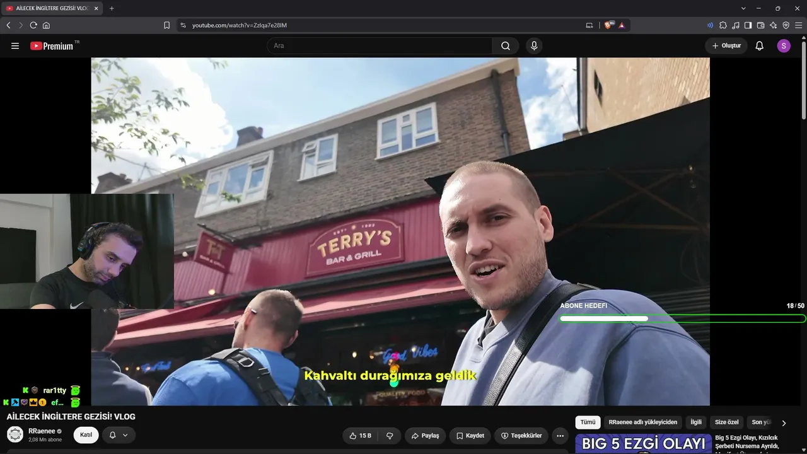Open the picture-in-picture cast icon
The image size is (807, 454).
589,25
